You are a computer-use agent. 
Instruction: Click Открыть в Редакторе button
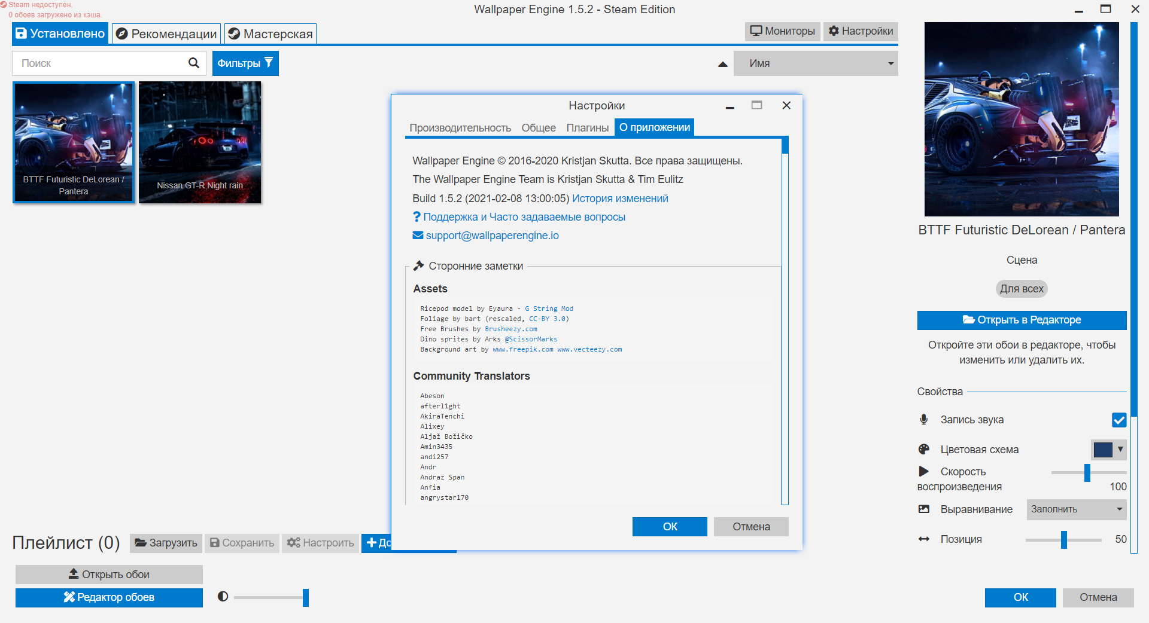pyautogui.click(x=1022, y=320)
